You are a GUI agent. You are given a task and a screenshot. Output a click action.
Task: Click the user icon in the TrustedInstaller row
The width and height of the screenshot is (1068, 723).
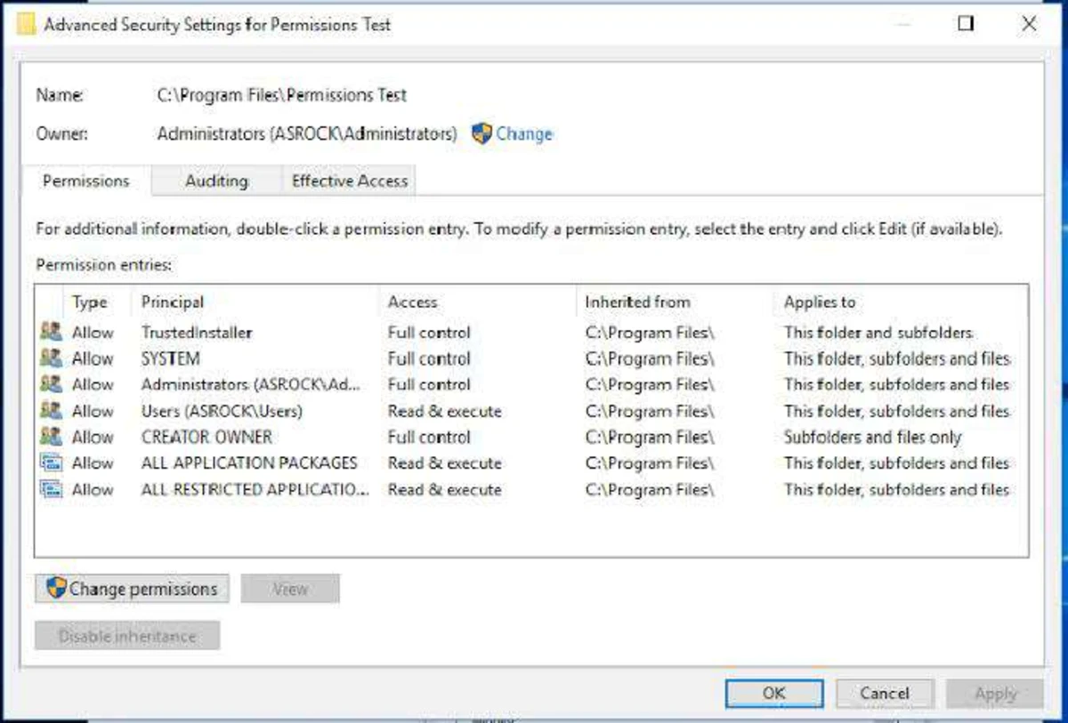[52, 332]
